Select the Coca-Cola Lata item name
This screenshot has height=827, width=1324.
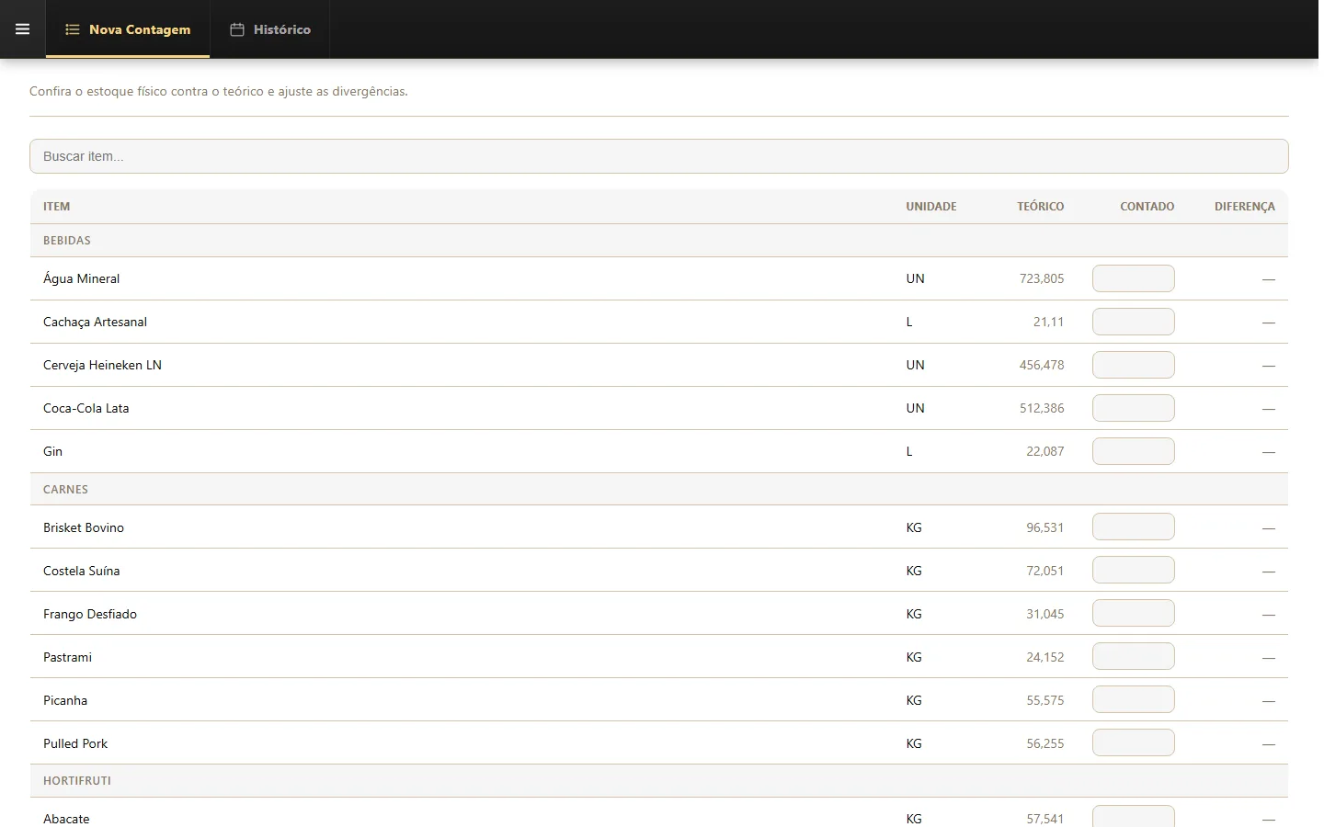[86, 408]
